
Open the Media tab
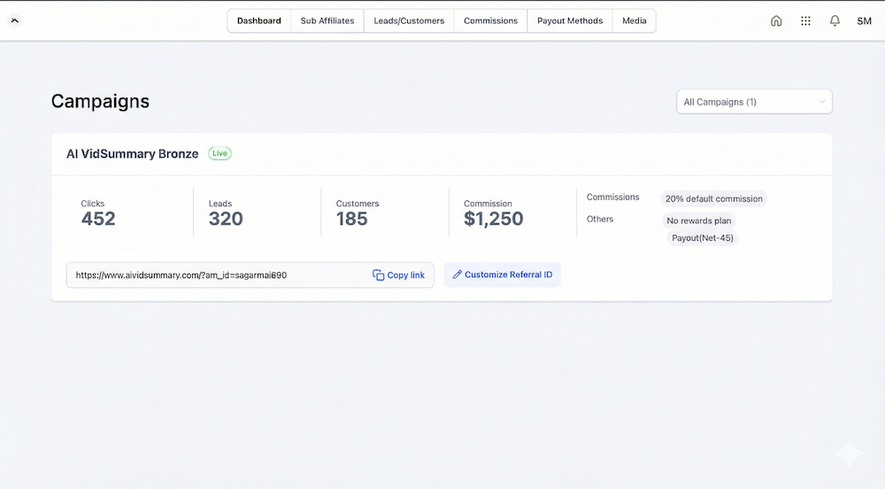tap(635, 21)
